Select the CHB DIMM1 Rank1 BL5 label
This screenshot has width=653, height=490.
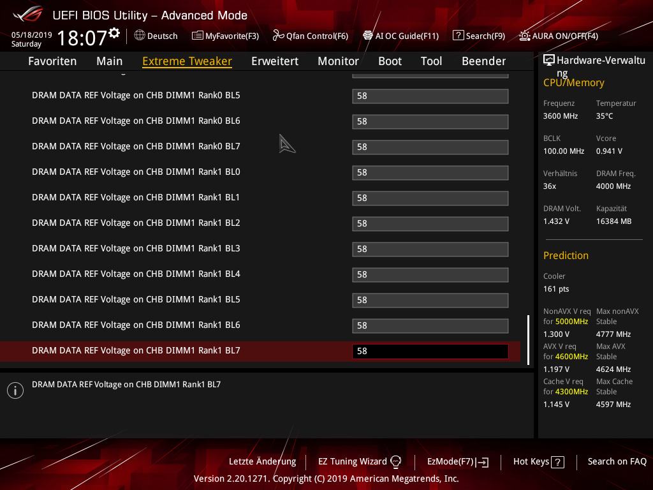(x=136, y=299)
